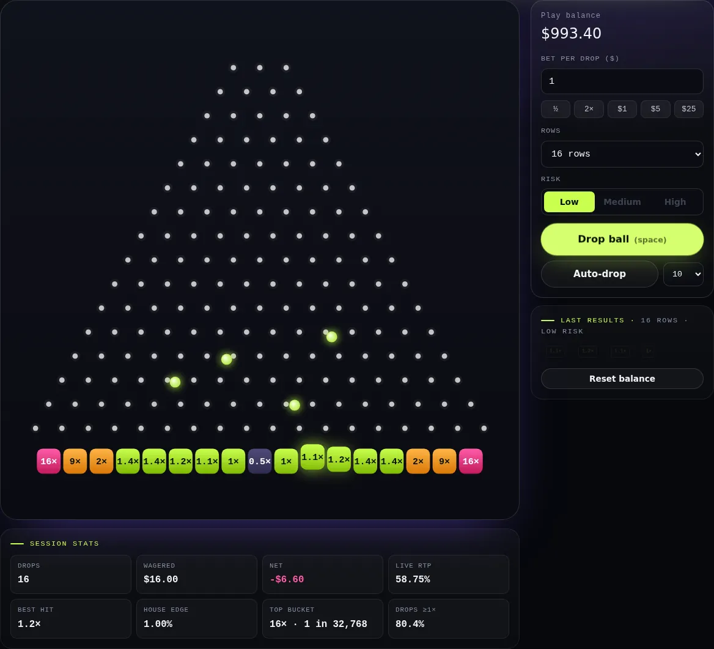Reset the play balance
The image size is (714, 649).
pos(622,379)
